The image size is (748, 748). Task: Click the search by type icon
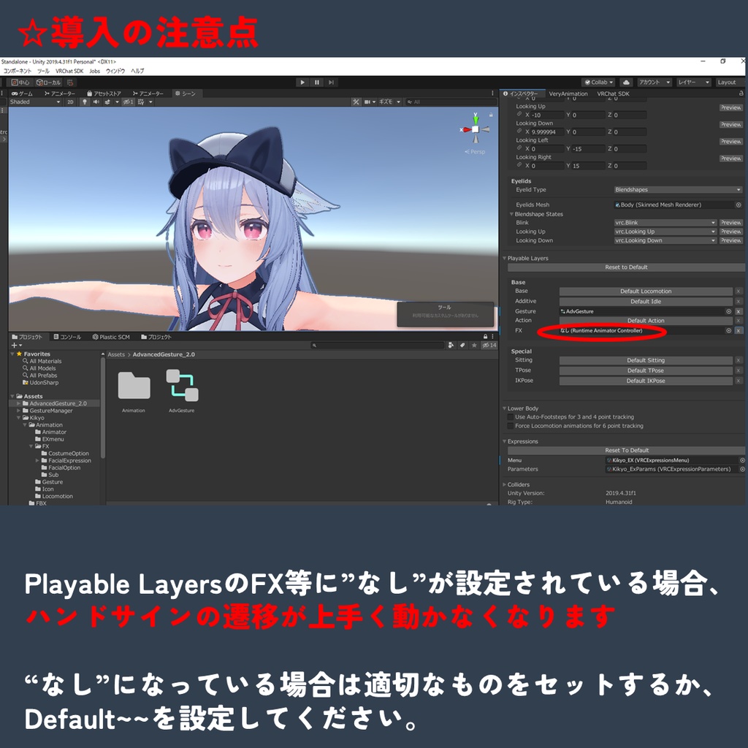pyautogui.click(x=451, y=346)
